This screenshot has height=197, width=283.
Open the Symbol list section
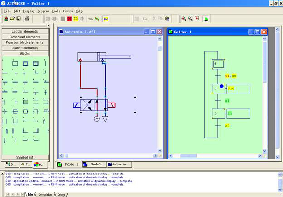tap(25, 157)
